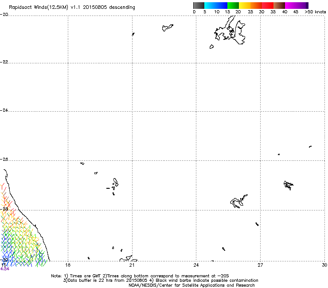The image size is (328, 288).
Task: Click the green 15-20 knots legend segment
Action: click(233, 5)
